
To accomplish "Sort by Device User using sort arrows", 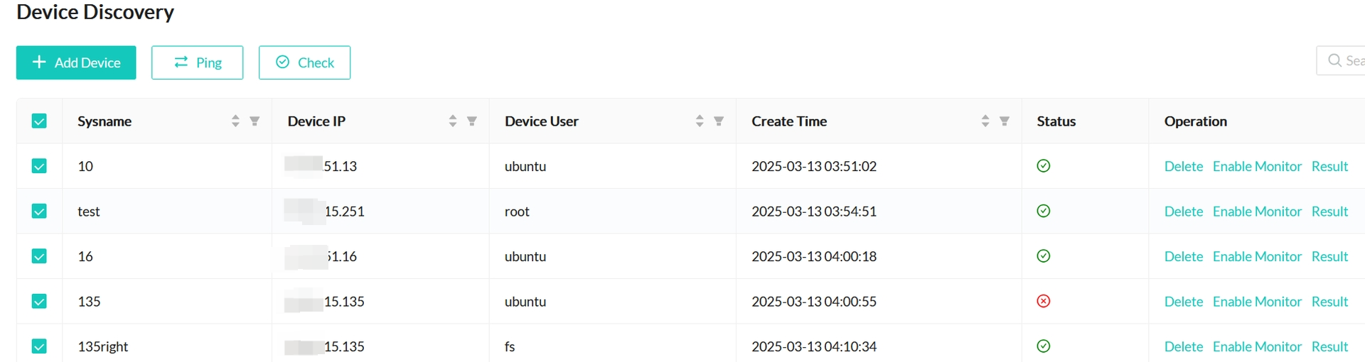I will (x=700, y=121).
